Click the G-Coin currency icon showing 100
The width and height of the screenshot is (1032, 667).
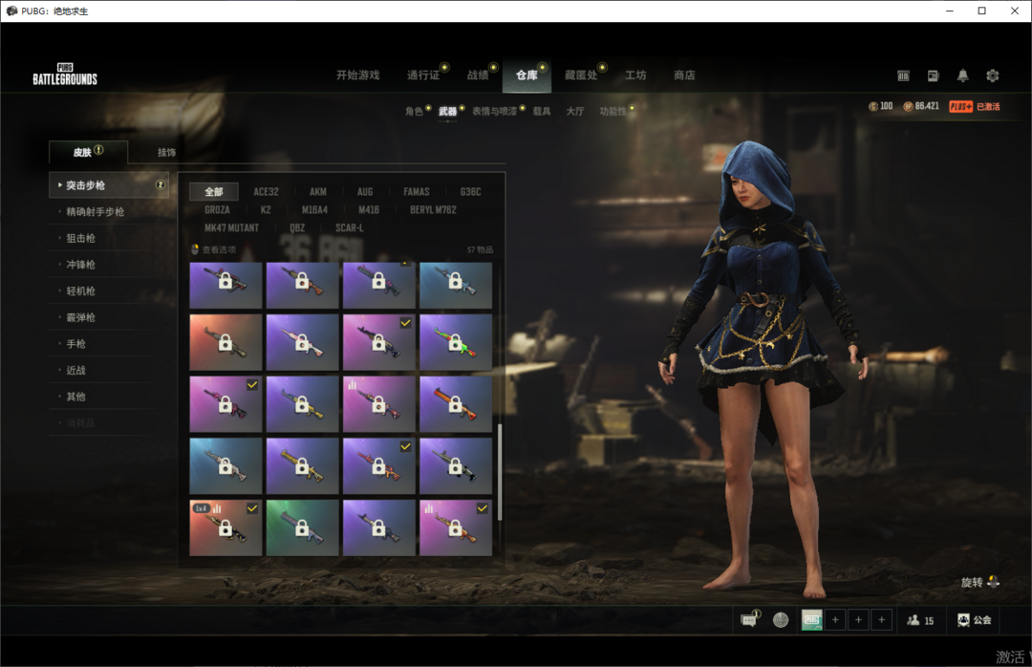(x=873, y=106)
